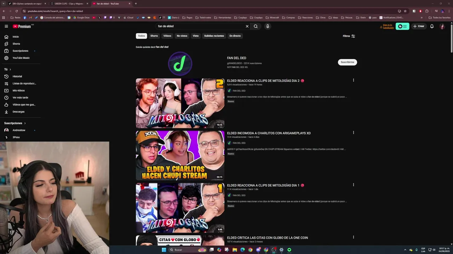Open the FAN DEL DED channel name
The image size is (453, 254).
(236, 58)
